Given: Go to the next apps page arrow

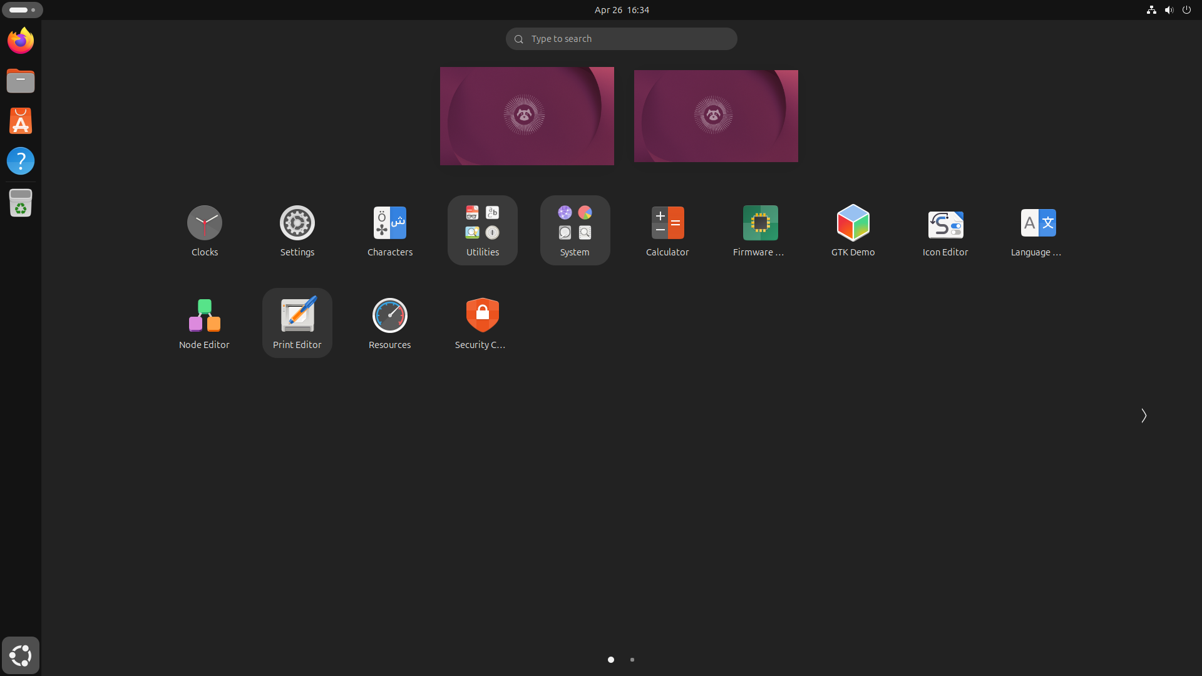Looking at the screenshot, I should [1144, 416].
